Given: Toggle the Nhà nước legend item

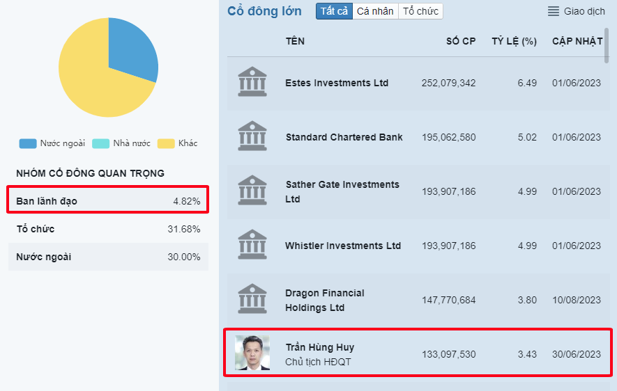Looking at the screenshot, I should click(x=121, y=143).
